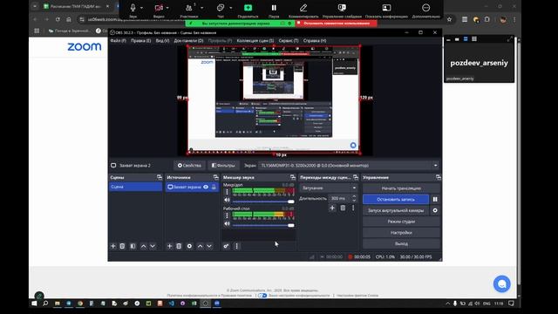
Task: Move scene up arrow
Action: (x=143, y=246)
